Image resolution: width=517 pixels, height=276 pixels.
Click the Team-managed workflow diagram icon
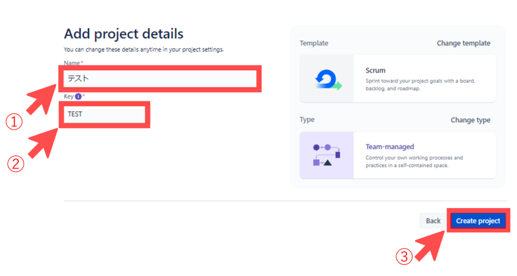click(x=327, y=155)
